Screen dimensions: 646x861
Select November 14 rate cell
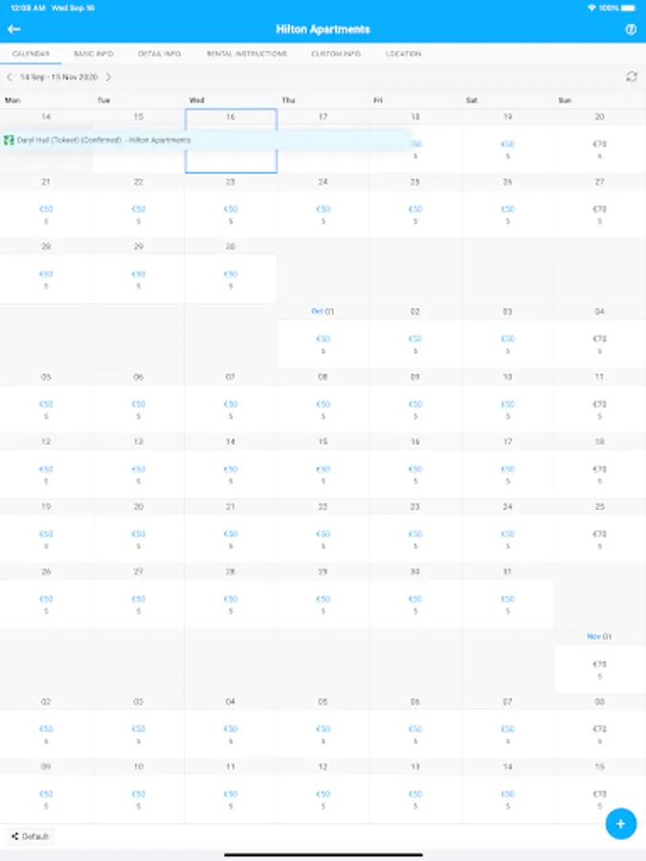[507, 800]
